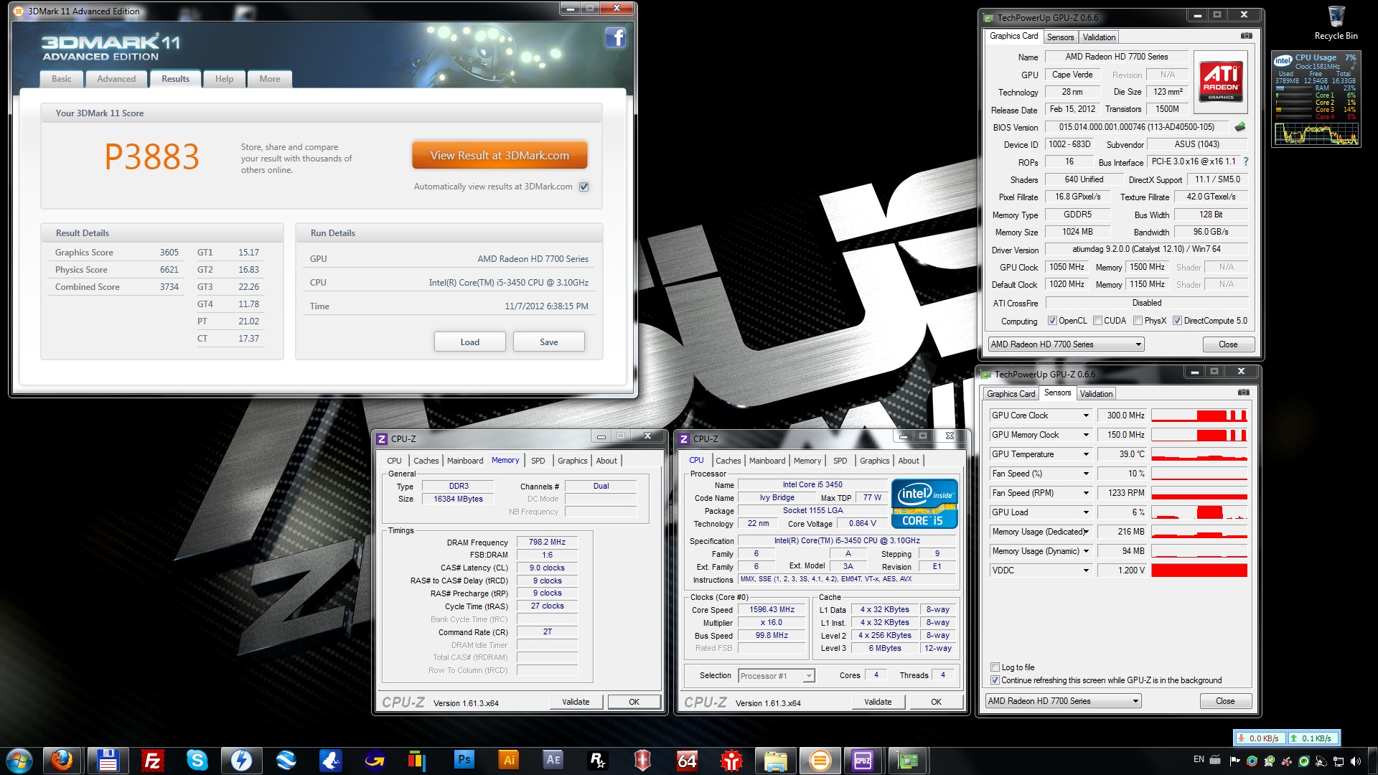The width and height of the screenshot is (1378, 775).
Task: Uncheck continue refreshing in background option
Action: [995, 680]
